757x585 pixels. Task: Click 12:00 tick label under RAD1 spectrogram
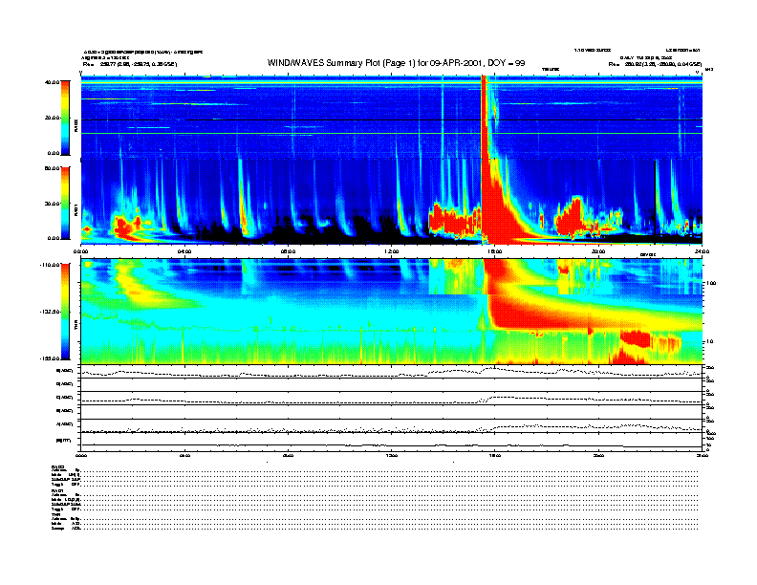(392, 251)
